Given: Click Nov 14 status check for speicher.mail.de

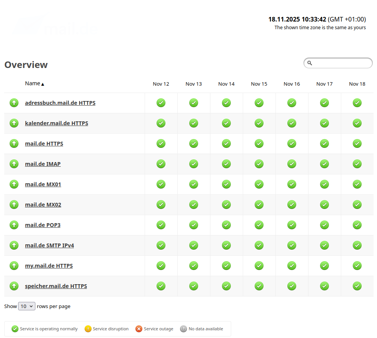Looking at the screenshot, I should click(226, 286).
